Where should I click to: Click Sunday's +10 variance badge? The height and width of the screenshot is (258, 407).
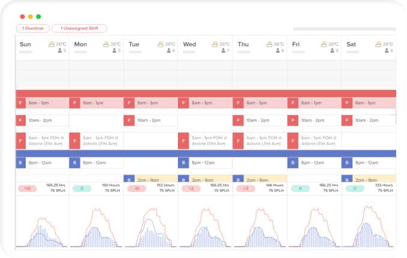coord(27,188)
